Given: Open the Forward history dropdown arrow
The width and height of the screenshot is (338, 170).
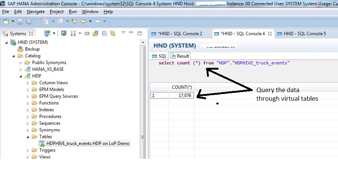Looking at the screenshot, I should 104,21.
